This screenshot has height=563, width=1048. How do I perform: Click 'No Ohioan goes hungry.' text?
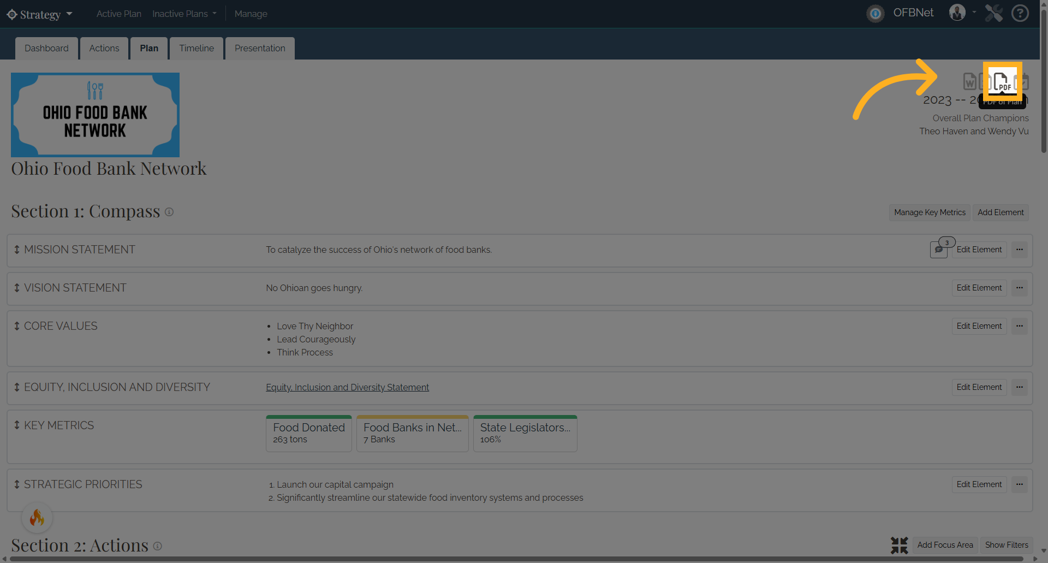[314, 288]
